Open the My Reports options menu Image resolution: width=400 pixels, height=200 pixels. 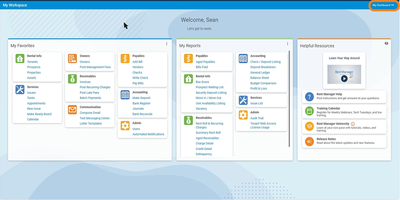287,43
